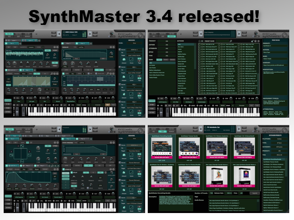Toggle Filter 1 on/off in top-left window
The height and width of the screenshot is (220, 294).
63,44
